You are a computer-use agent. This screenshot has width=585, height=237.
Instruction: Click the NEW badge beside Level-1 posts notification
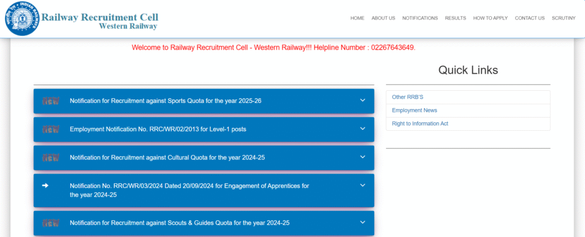click(51, 130)
